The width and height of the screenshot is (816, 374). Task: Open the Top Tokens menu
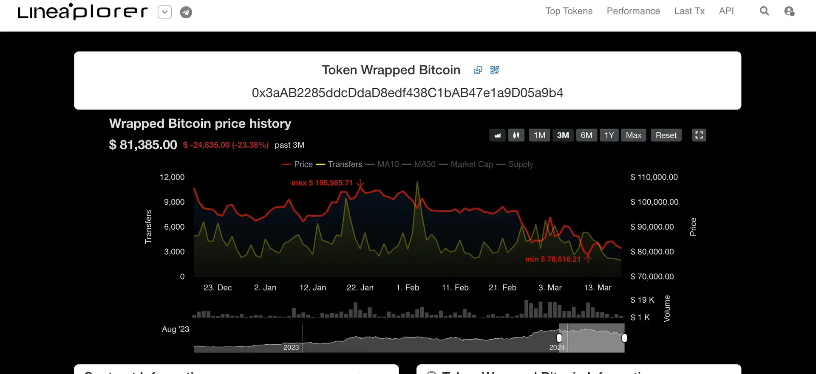(x=569, y=11)
